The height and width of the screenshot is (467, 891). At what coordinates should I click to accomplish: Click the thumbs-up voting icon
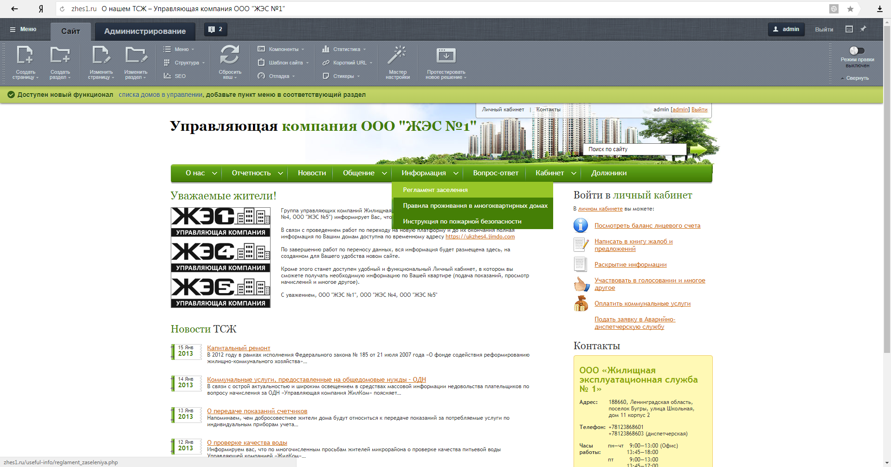[581, 283]
